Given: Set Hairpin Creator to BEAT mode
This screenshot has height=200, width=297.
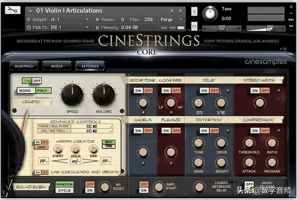Looking at the screenshot, I should tap(109, 142).
